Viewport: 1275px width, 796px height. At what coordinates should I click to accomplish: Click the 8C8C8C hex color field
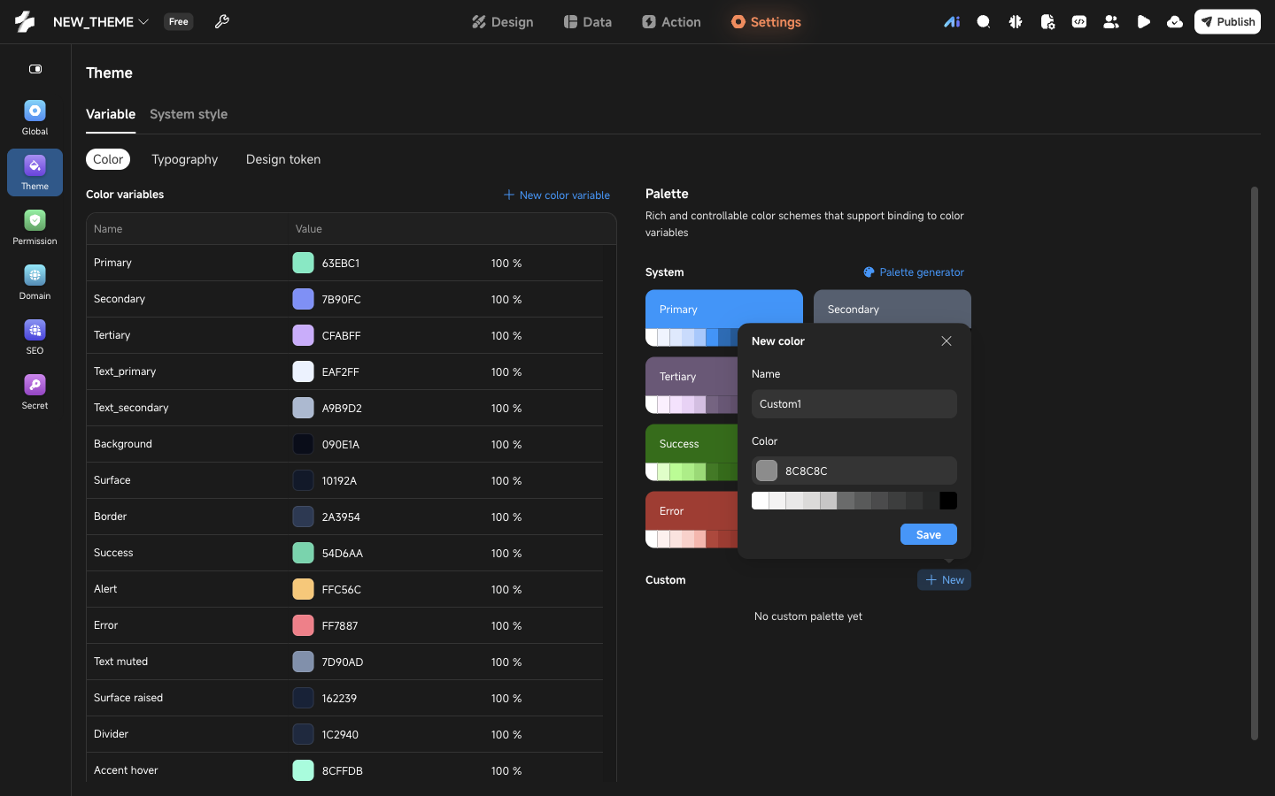854,471
